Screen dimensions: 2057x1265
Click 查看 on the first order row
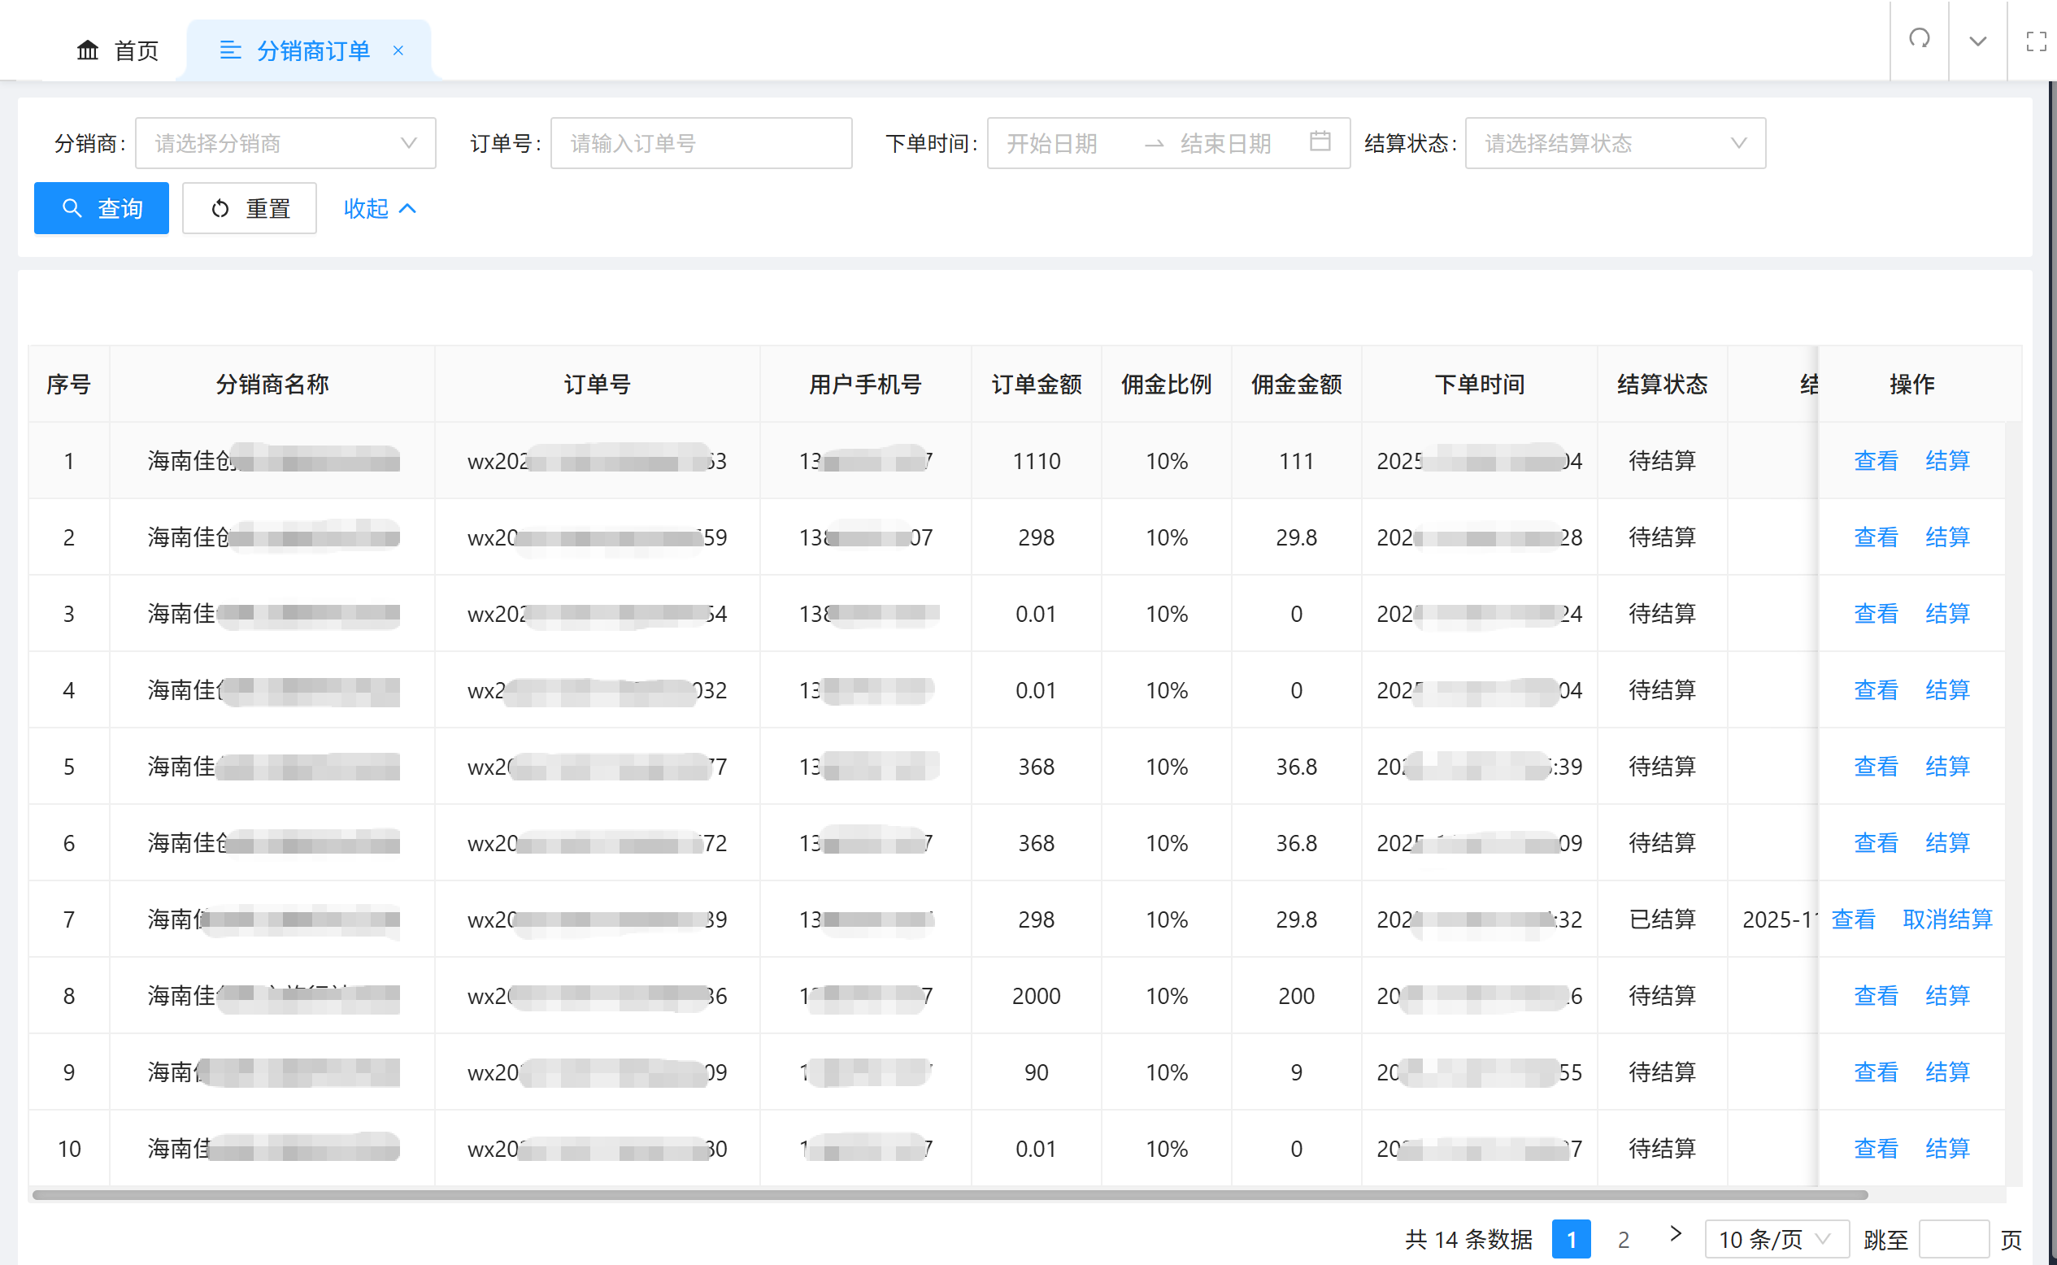[1876, 460]
